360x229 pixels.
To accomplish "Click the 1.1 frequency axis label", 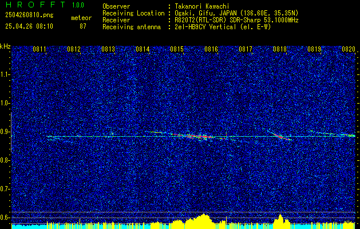I will coord(5,74).
